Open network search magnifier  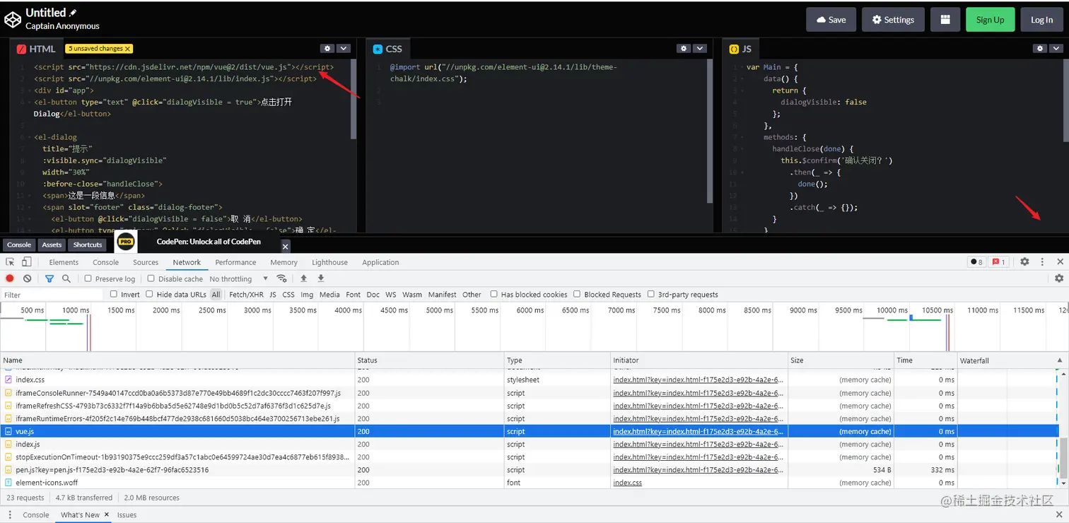click(x=66, y=278)
